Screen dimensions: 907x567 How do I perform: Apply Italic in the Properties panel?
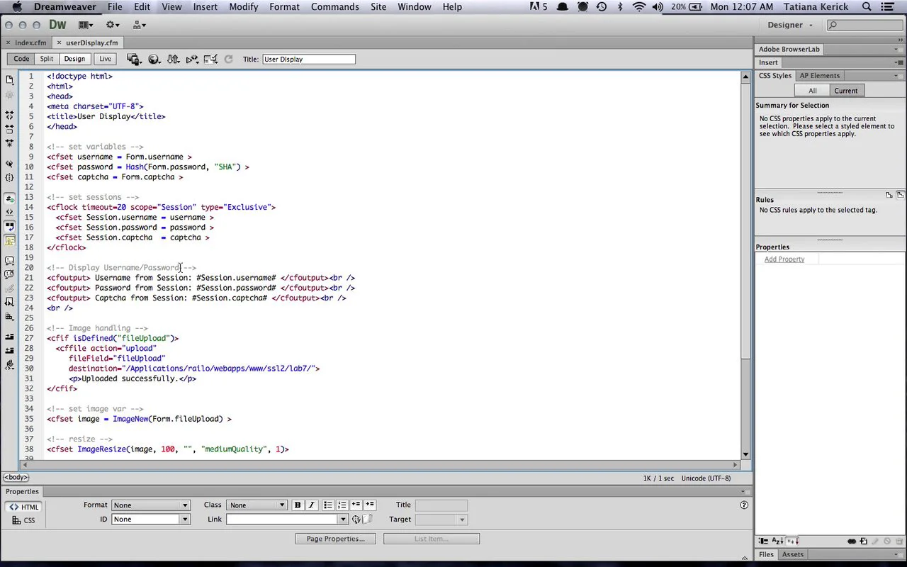(311, 505)
